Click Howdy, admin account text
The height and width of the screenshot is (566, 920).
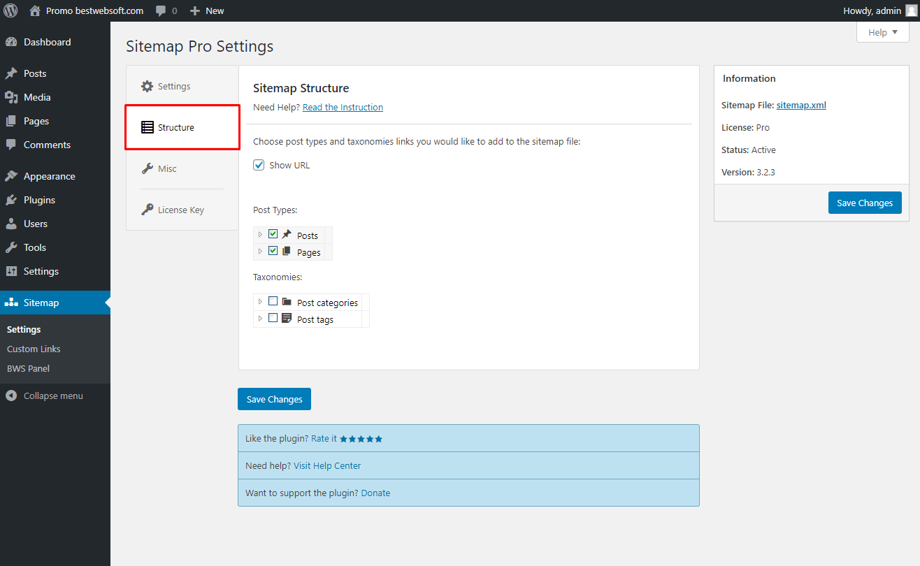872,10
